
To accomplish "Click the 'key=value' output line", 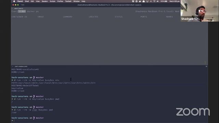I will coord(17,88).
